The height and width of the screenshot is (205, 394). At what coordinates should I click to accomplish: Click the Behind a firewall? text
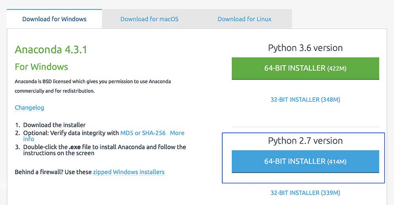pos(39,172)
